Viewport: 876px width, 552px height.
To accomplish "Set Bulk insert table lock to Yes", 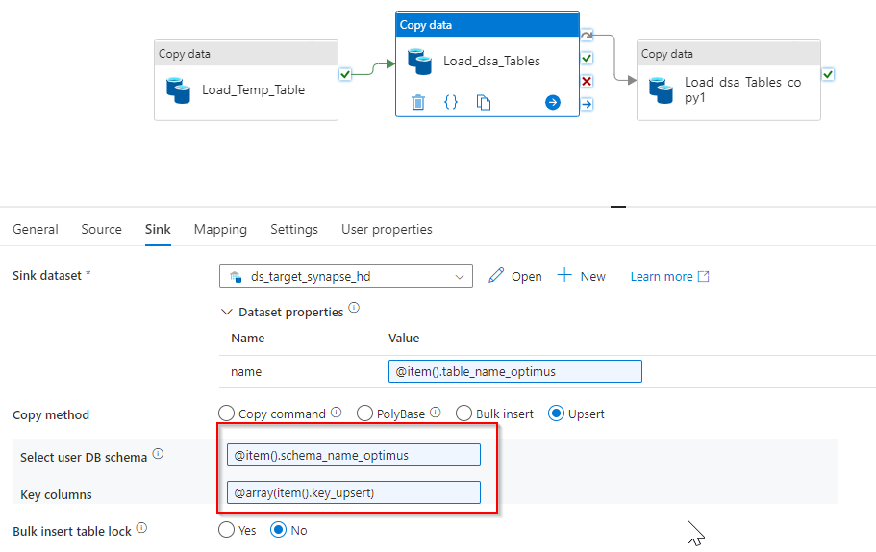I will coord(226,530).
